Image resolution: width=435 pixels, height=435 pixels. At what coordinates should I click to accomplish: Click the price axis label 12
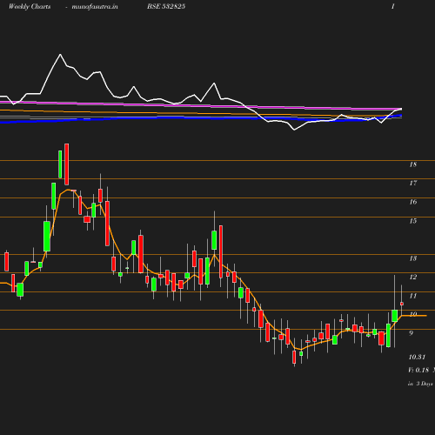413,277
